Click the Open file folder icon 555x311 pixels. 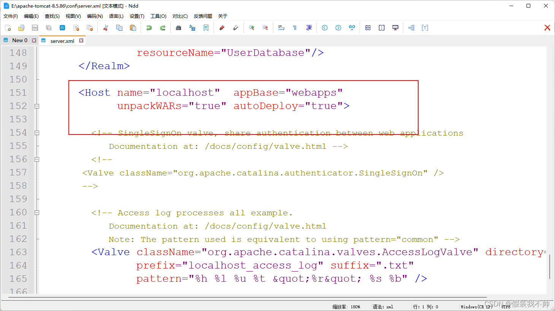21,28
